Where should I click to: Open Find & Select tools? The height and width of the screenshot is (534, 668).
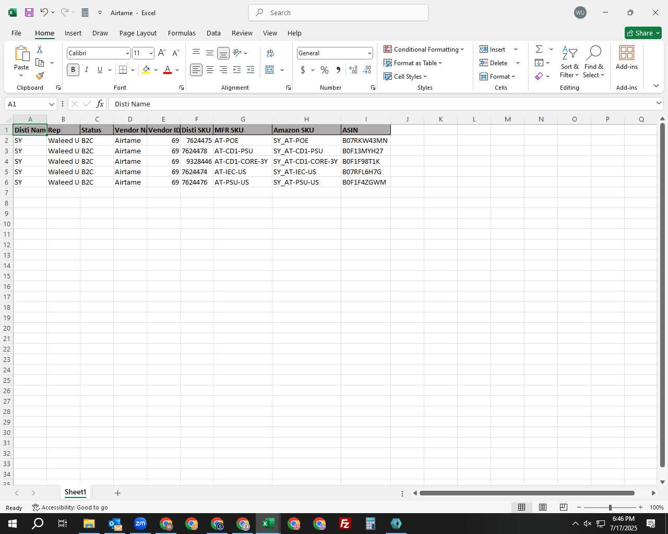pyautogui.click(x=594, y=62)
